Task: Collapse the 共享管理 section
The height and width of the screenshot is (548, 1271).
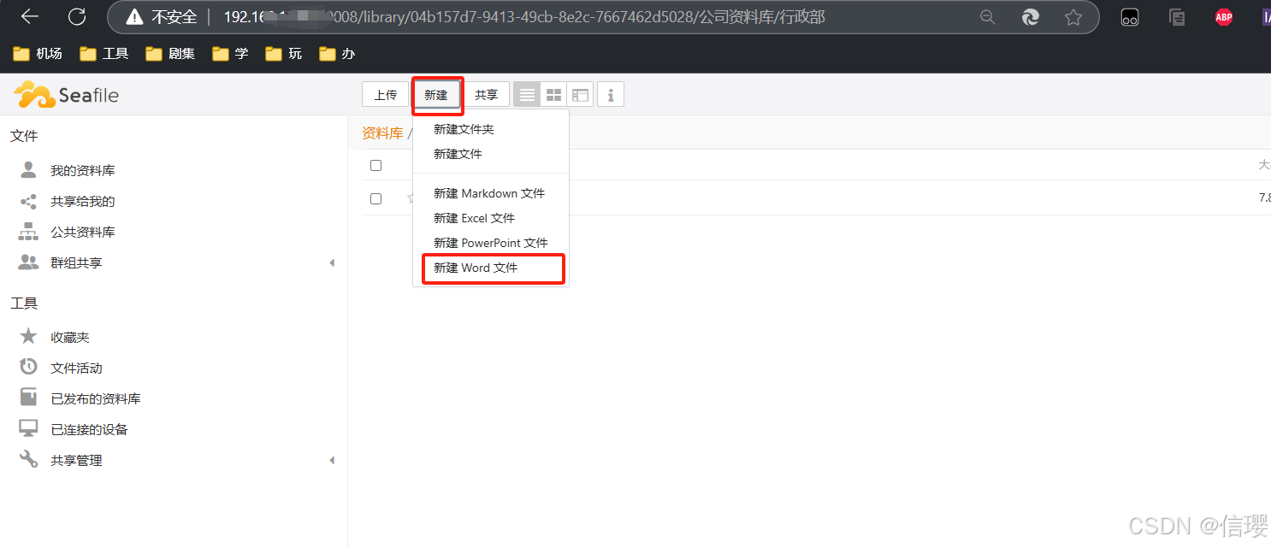Action: click(332, 459)
